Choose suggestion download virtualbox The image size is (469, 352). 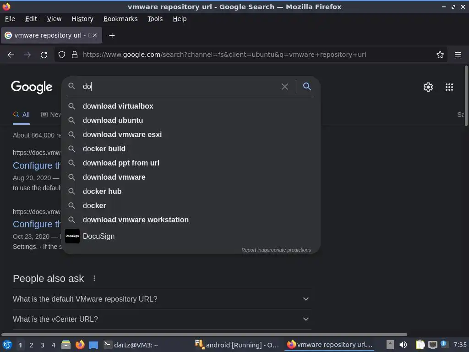191,106
